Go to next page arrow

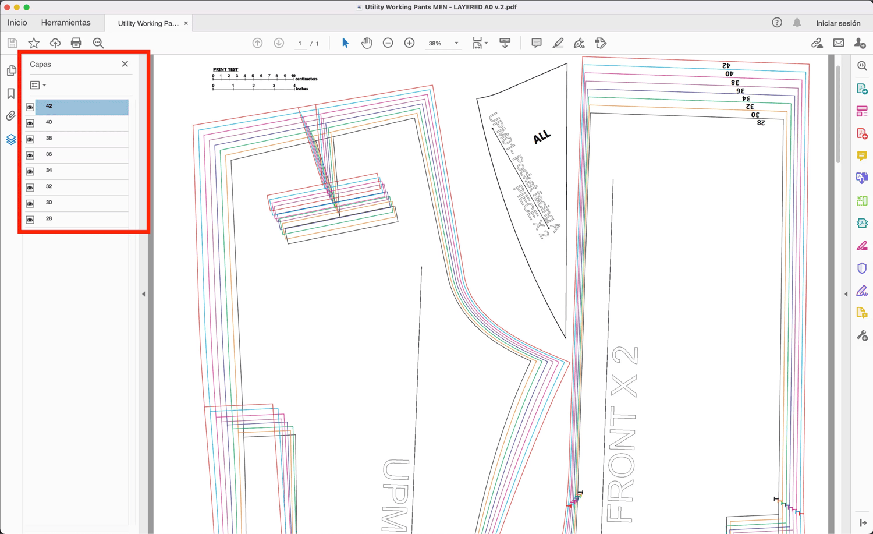(x=279, y=43)
